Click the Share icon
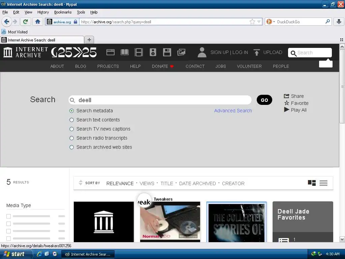This screenshot has height=259, width=345. click(x=286, y=96)
